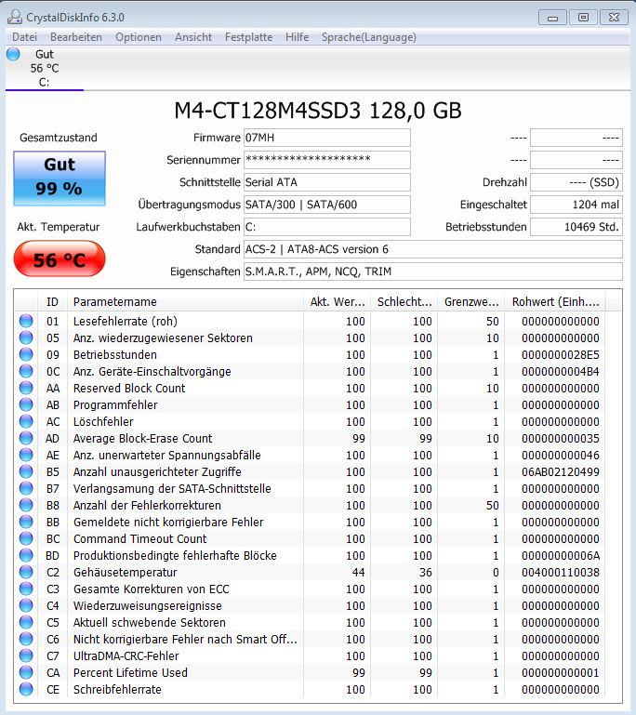Click status orb of Anzahl der Fehlerkorrekturen row
636x715 pixels.
point(26,505)
